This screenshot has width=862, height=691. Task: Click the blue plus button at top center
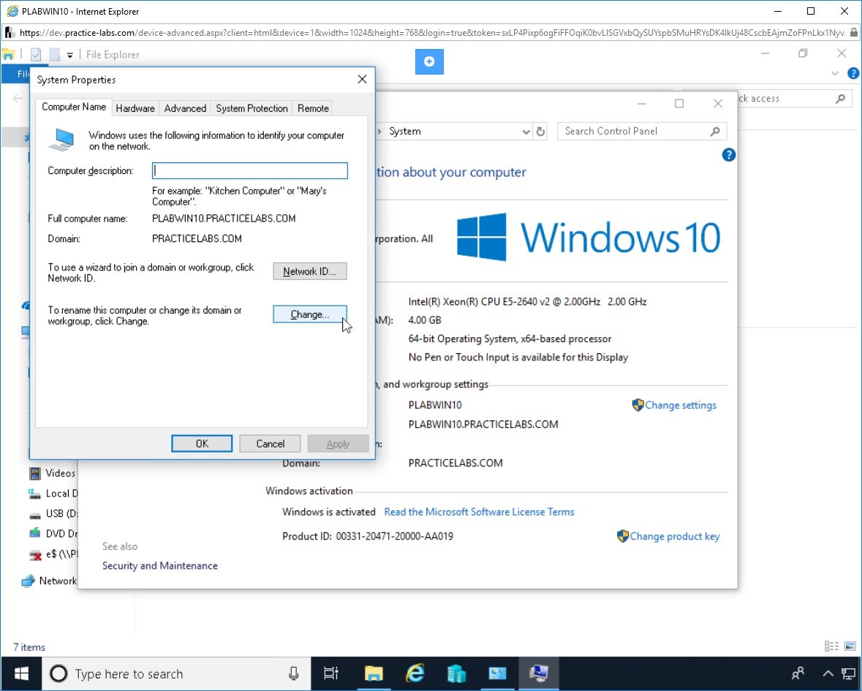(x=429, y=61)
